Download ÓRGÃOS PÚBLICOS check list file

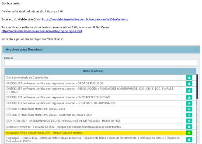click(189, 83)
